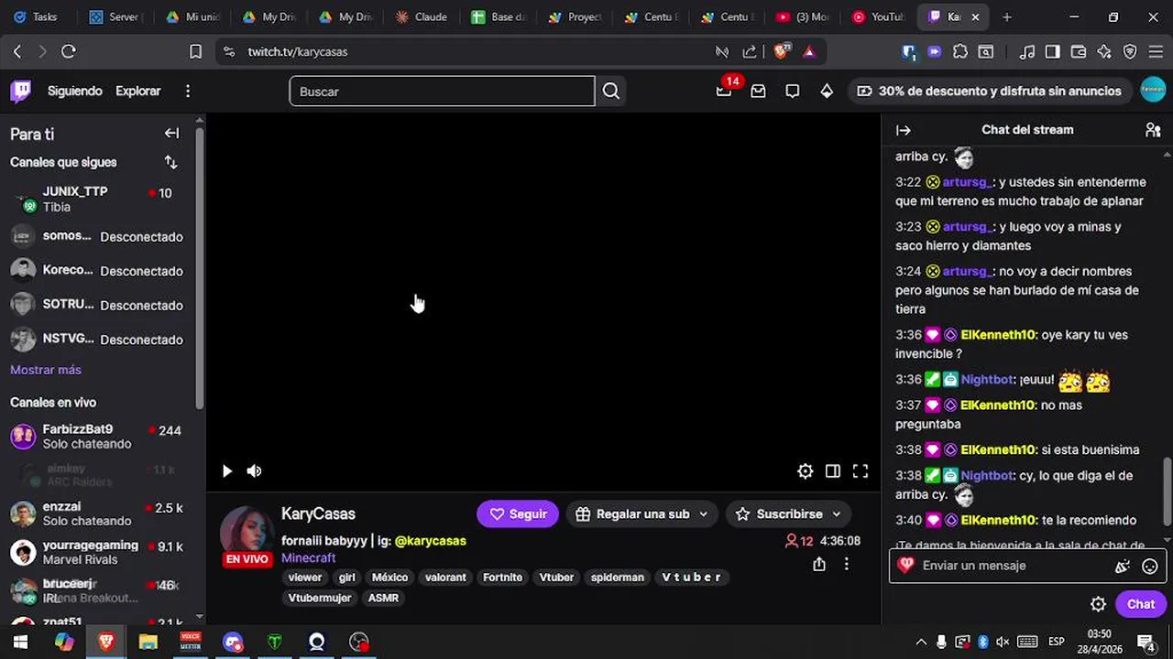Reload the page
This screenshot has height=659, width=1173.
tap(69, 52)
